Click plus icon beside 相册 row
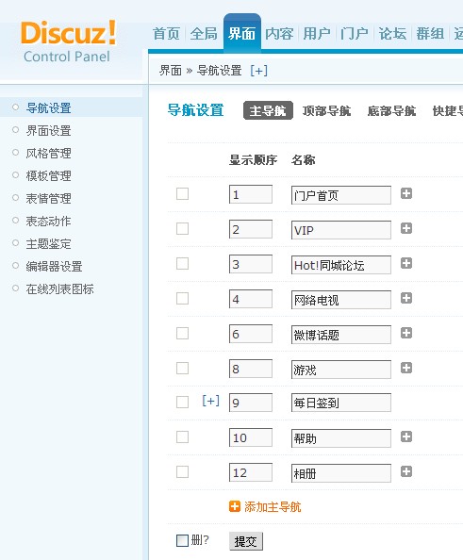 (x=406, y=471)
